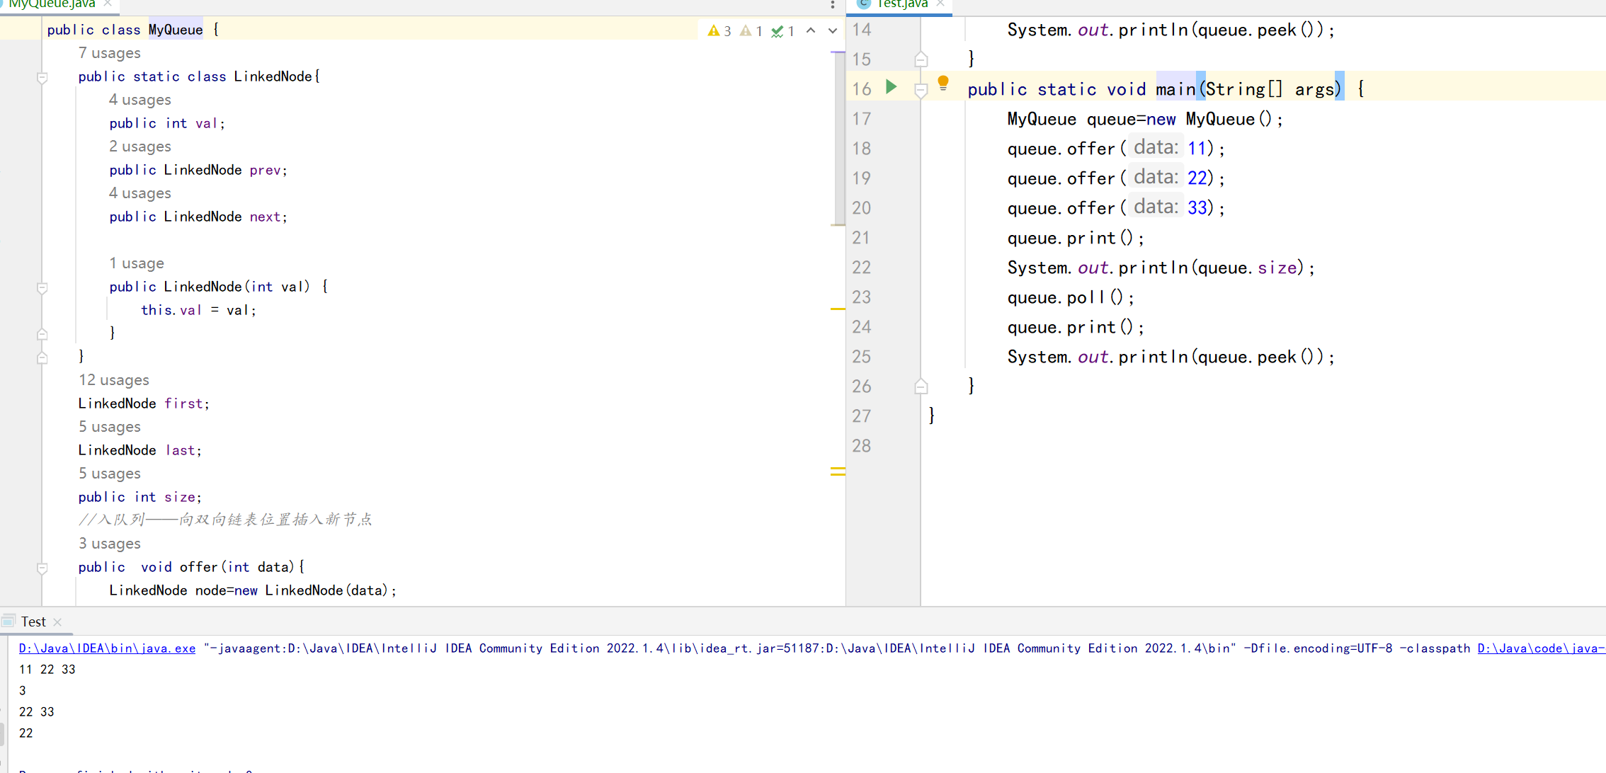Click the "12 usages" hint above first
The height and width of the screenshot is (773, 1606).
(113, 380)
